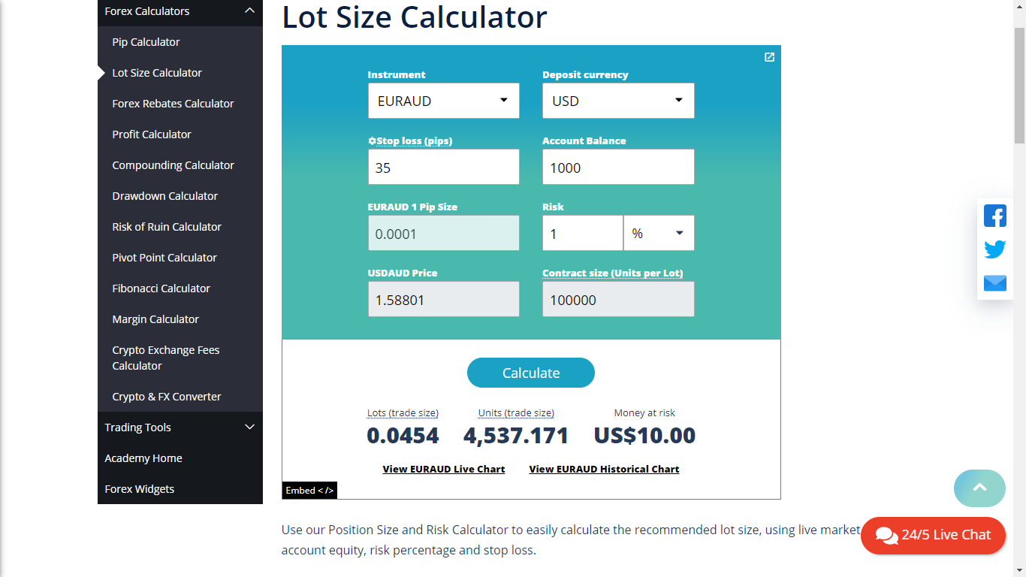Click the Stop loss pips field
Image resolution: width=1026 pixels, height=577 pixels.
tap(443, 168)
